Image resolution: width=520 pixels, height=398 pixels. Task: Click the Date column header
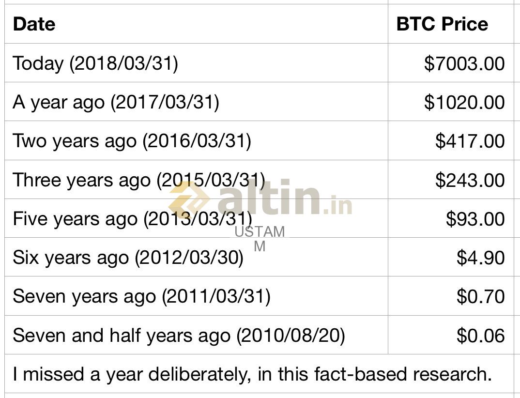tap(196, 24)
